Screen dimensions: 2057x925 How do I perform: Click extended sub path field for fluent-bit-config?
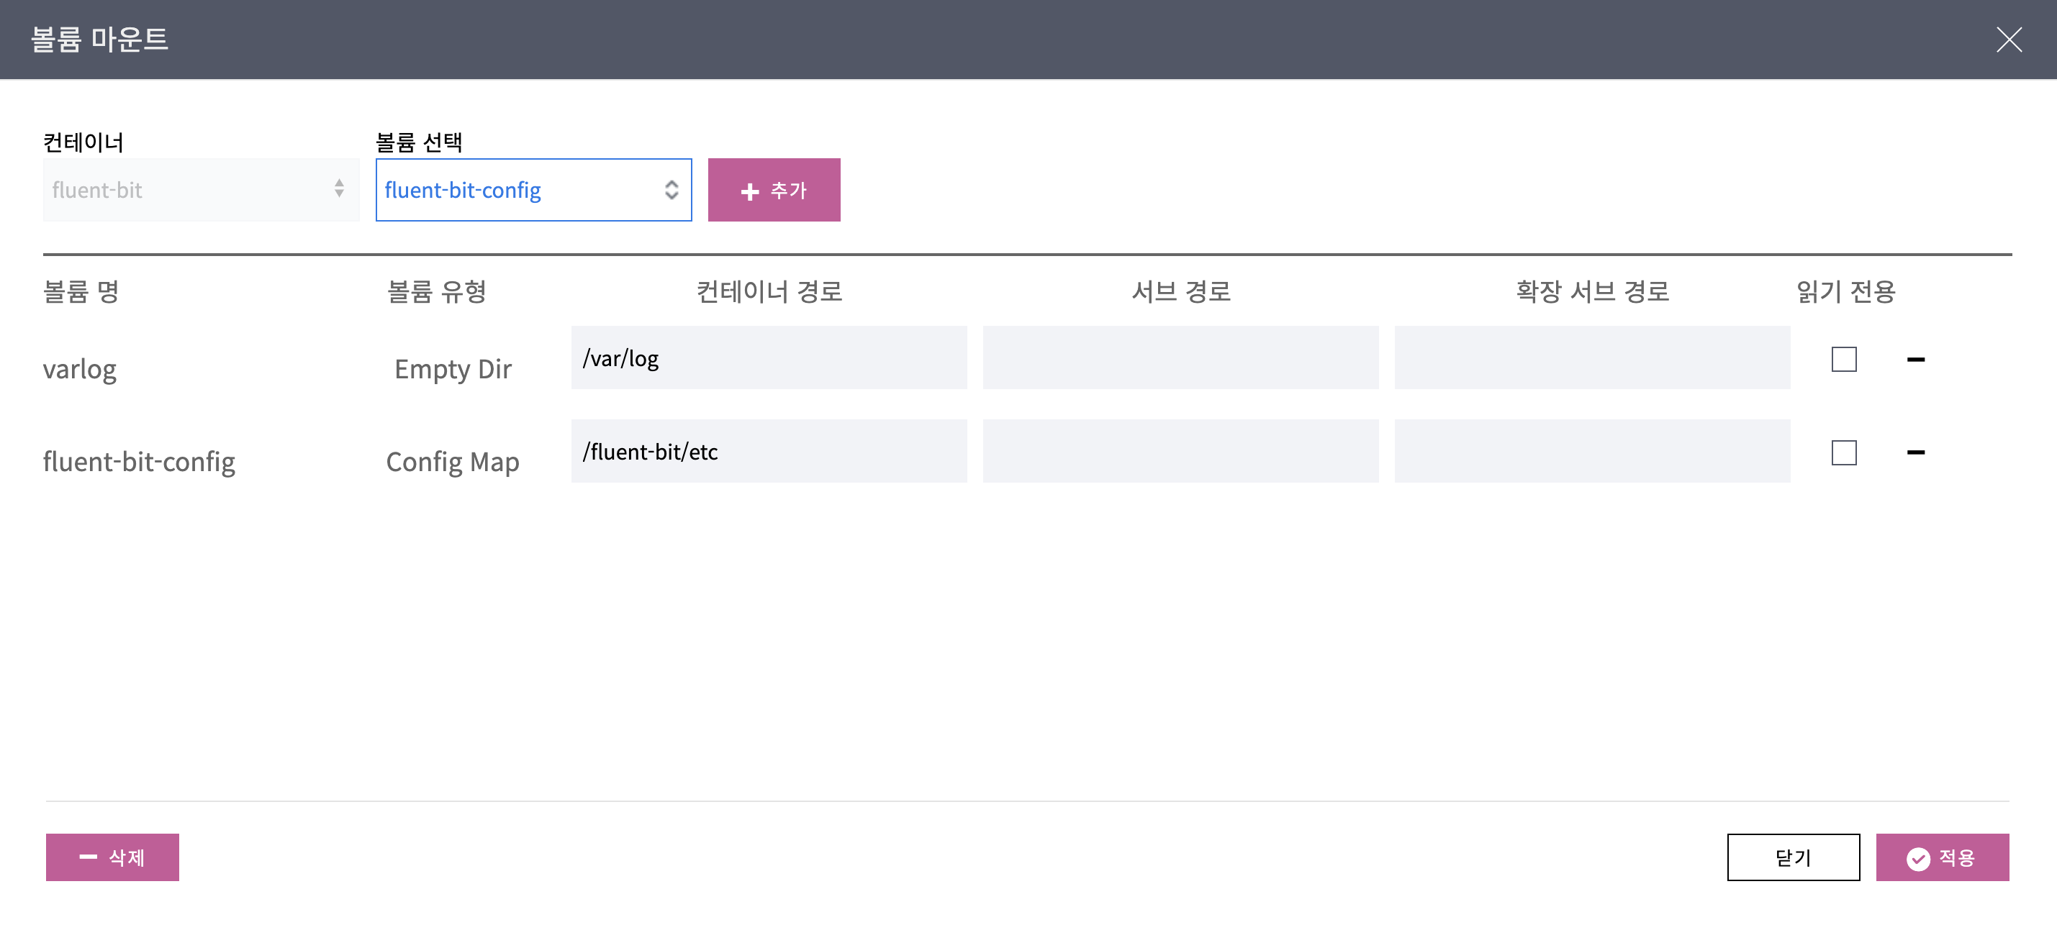[x=1591, y=451]
